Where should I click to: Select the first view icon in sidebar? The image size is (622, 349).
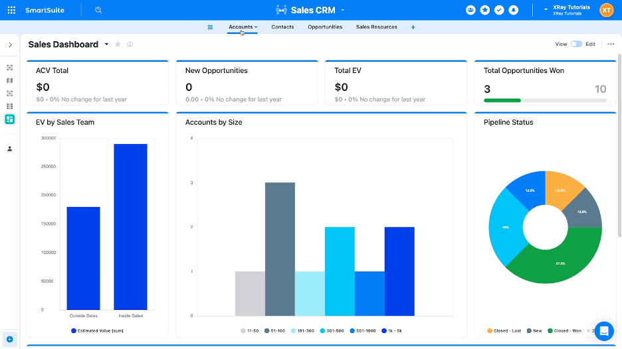(x=10, y=68)
